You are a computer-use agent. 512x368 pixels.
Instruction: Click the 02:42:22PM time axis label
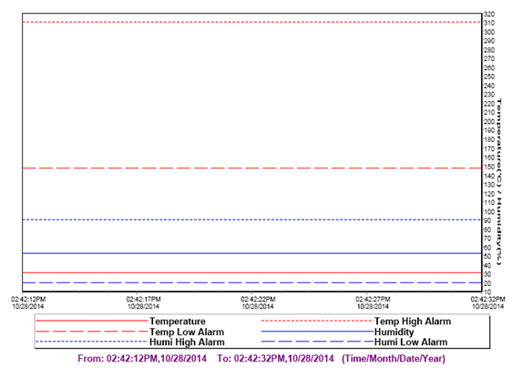pyautogui.click(x=258, y=302)
